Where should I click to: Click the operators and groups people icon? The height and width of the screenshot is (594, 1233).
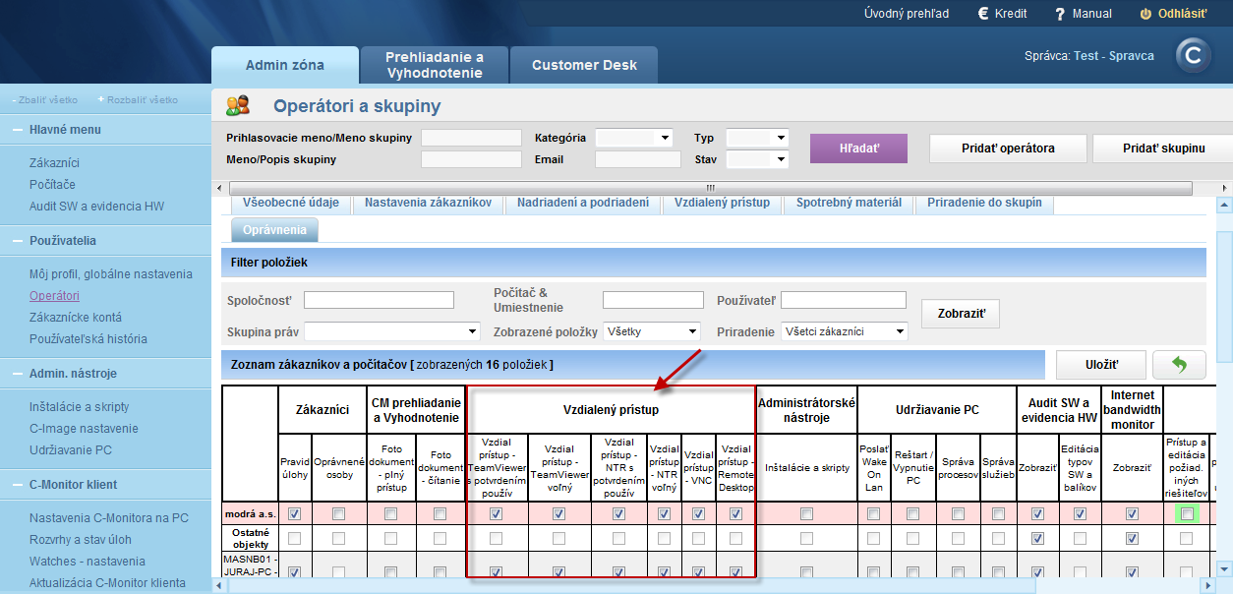click(237, 105)
